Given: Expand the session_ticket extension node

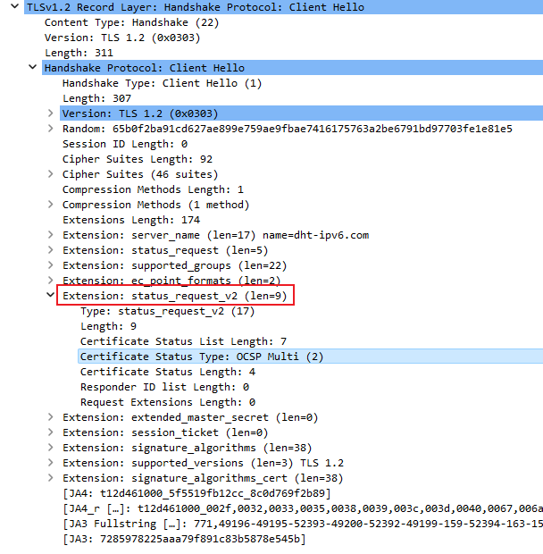Looking at the screenshot, I should click(51, 432).
